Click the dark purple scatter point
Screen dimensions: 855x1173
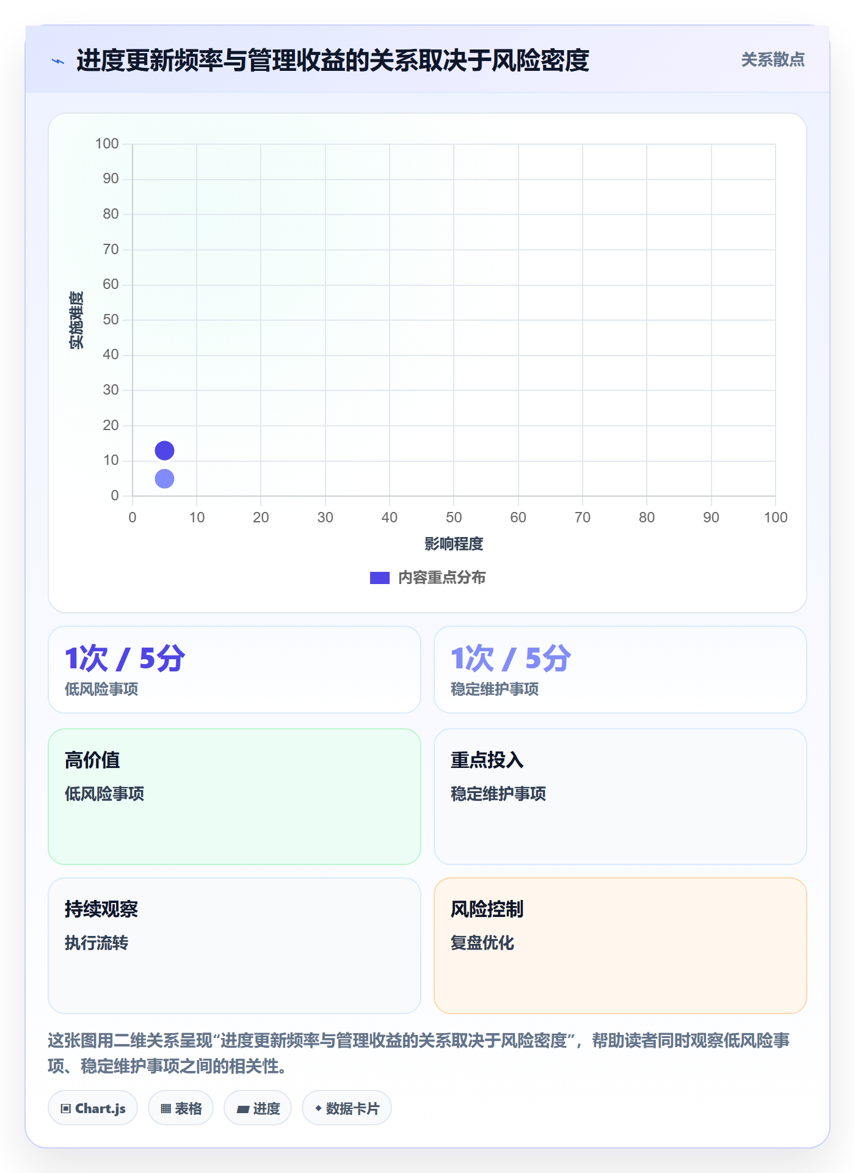pos(164,451)
